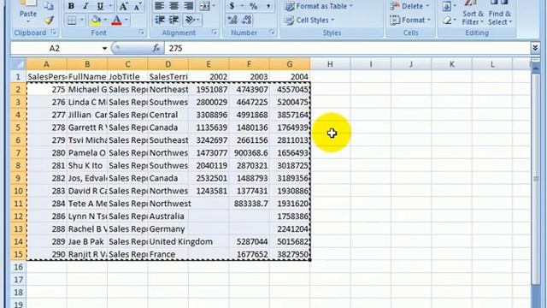Click the Clear eraser icon
Screen dimensions: 547x308
pos(448,21)
